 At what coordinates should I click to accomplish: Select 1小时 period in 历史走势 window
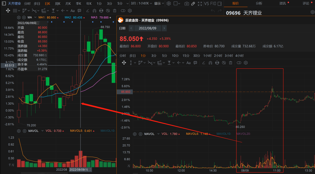207,56
